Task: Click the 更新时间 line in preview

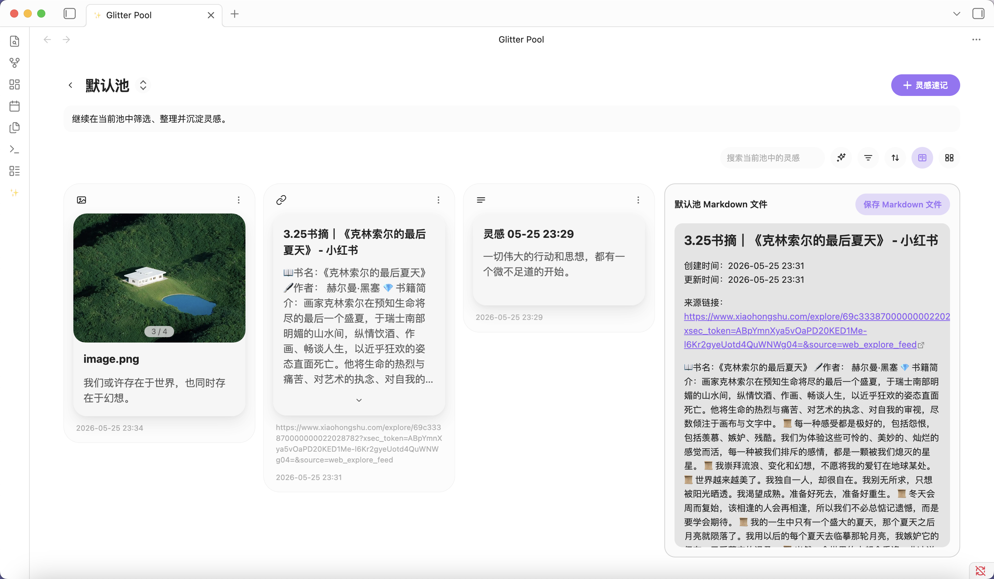Action: [x=744, y=279]
